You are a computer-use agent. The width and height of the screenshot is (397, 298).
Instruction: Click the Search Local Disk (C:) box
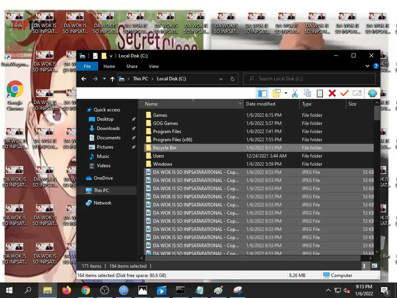click(x=309, y=79)
